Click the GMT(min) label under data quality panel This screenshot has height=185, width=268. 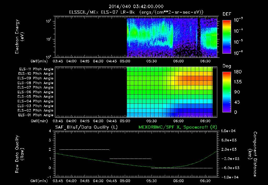[x=39, y=181]
